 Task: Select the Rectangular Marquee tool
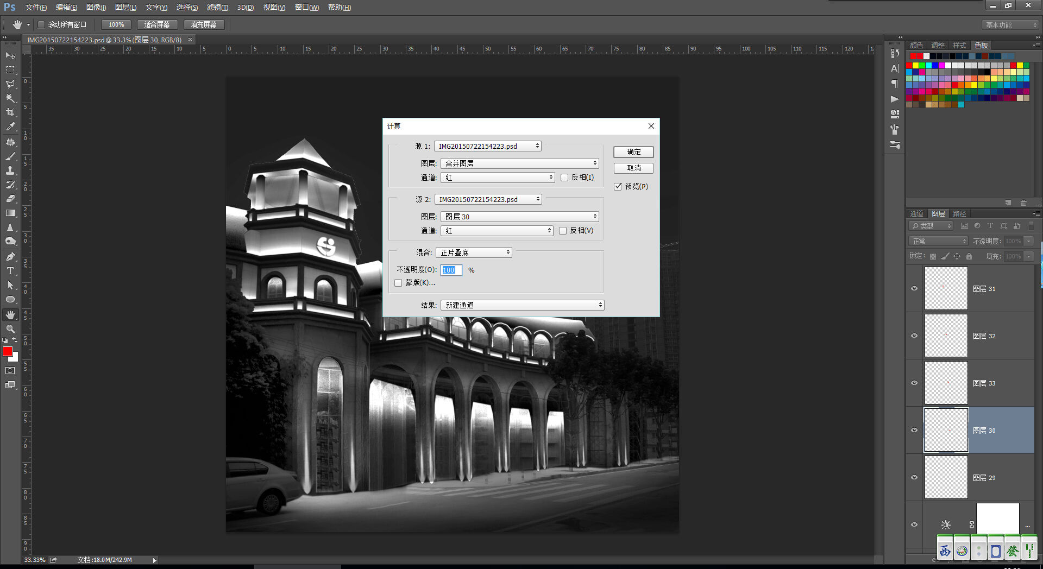click(x=10, y=70)
